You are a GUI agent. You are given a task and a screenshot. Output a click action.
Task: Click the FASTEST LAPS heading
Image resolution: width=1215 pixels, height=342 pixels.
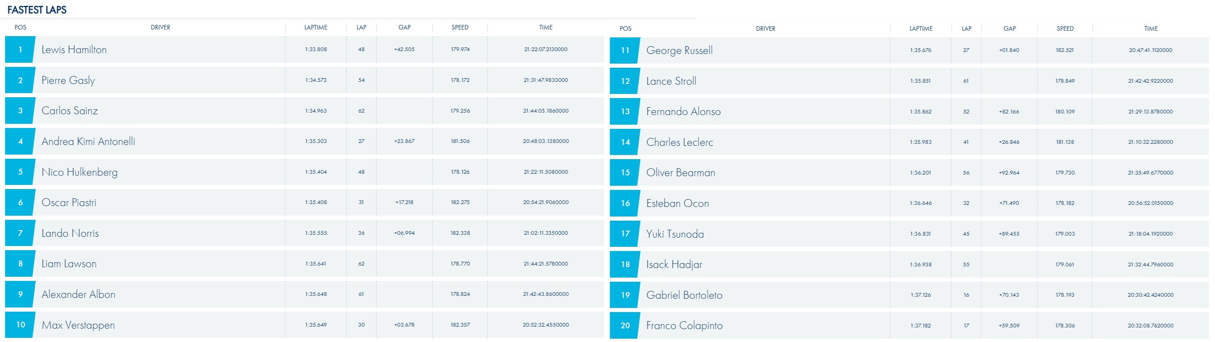(x=37, y=10)
